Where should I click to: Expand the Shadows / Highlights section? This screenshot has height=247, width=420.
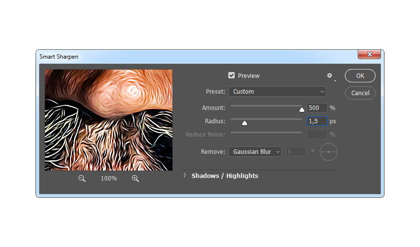tap(185, 176)
